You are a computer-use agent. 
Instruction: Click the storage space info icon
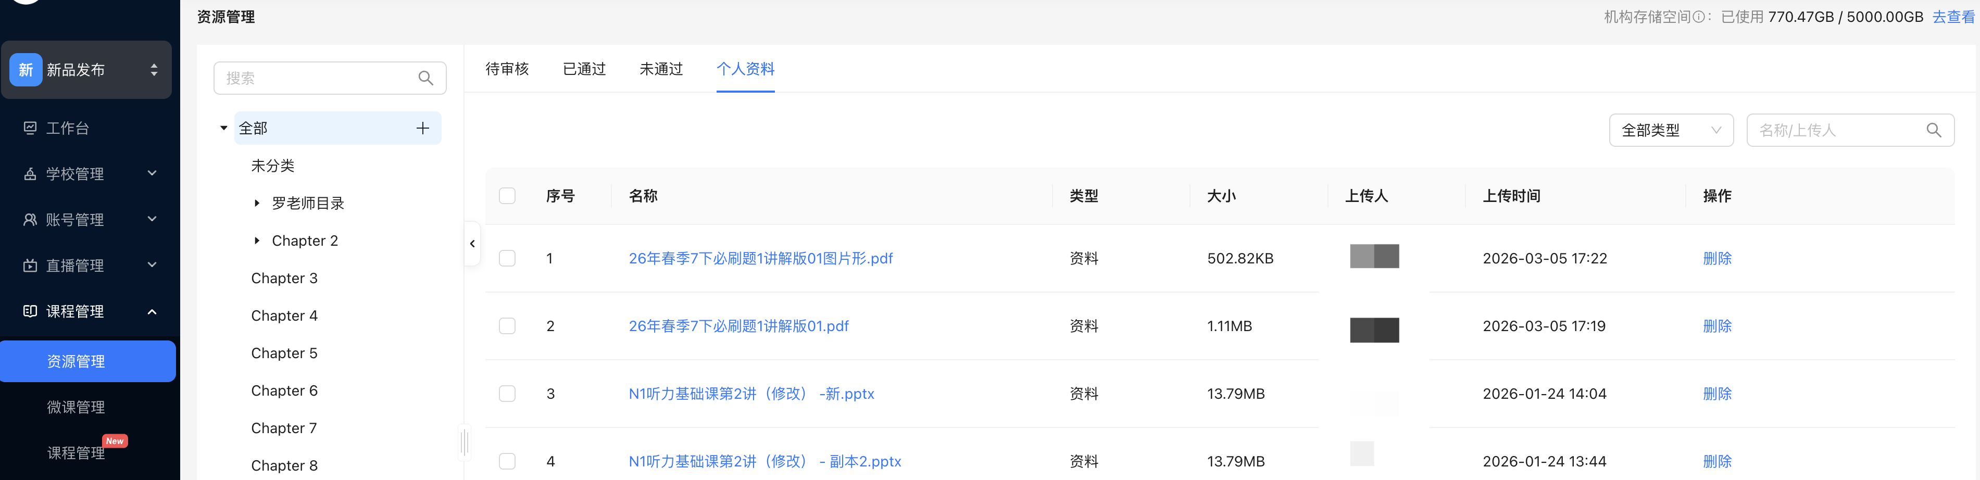click(1698, 17)
